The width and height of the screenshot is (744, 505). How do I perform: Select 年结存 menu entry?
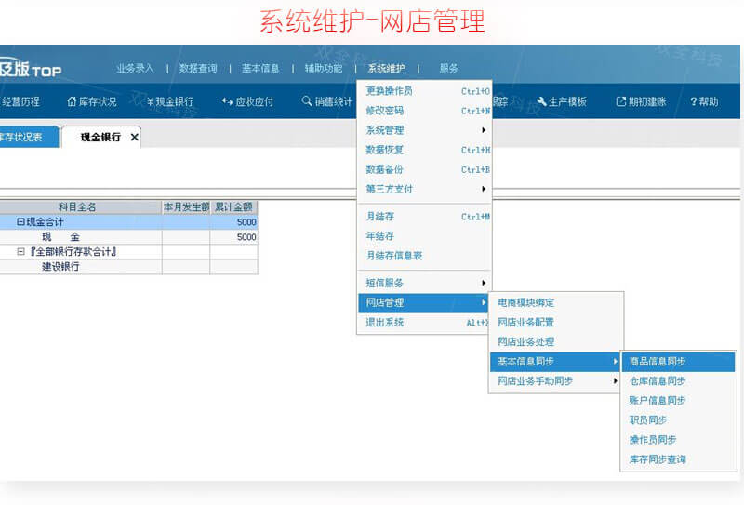pyautogui.click(x=425, y=236)
